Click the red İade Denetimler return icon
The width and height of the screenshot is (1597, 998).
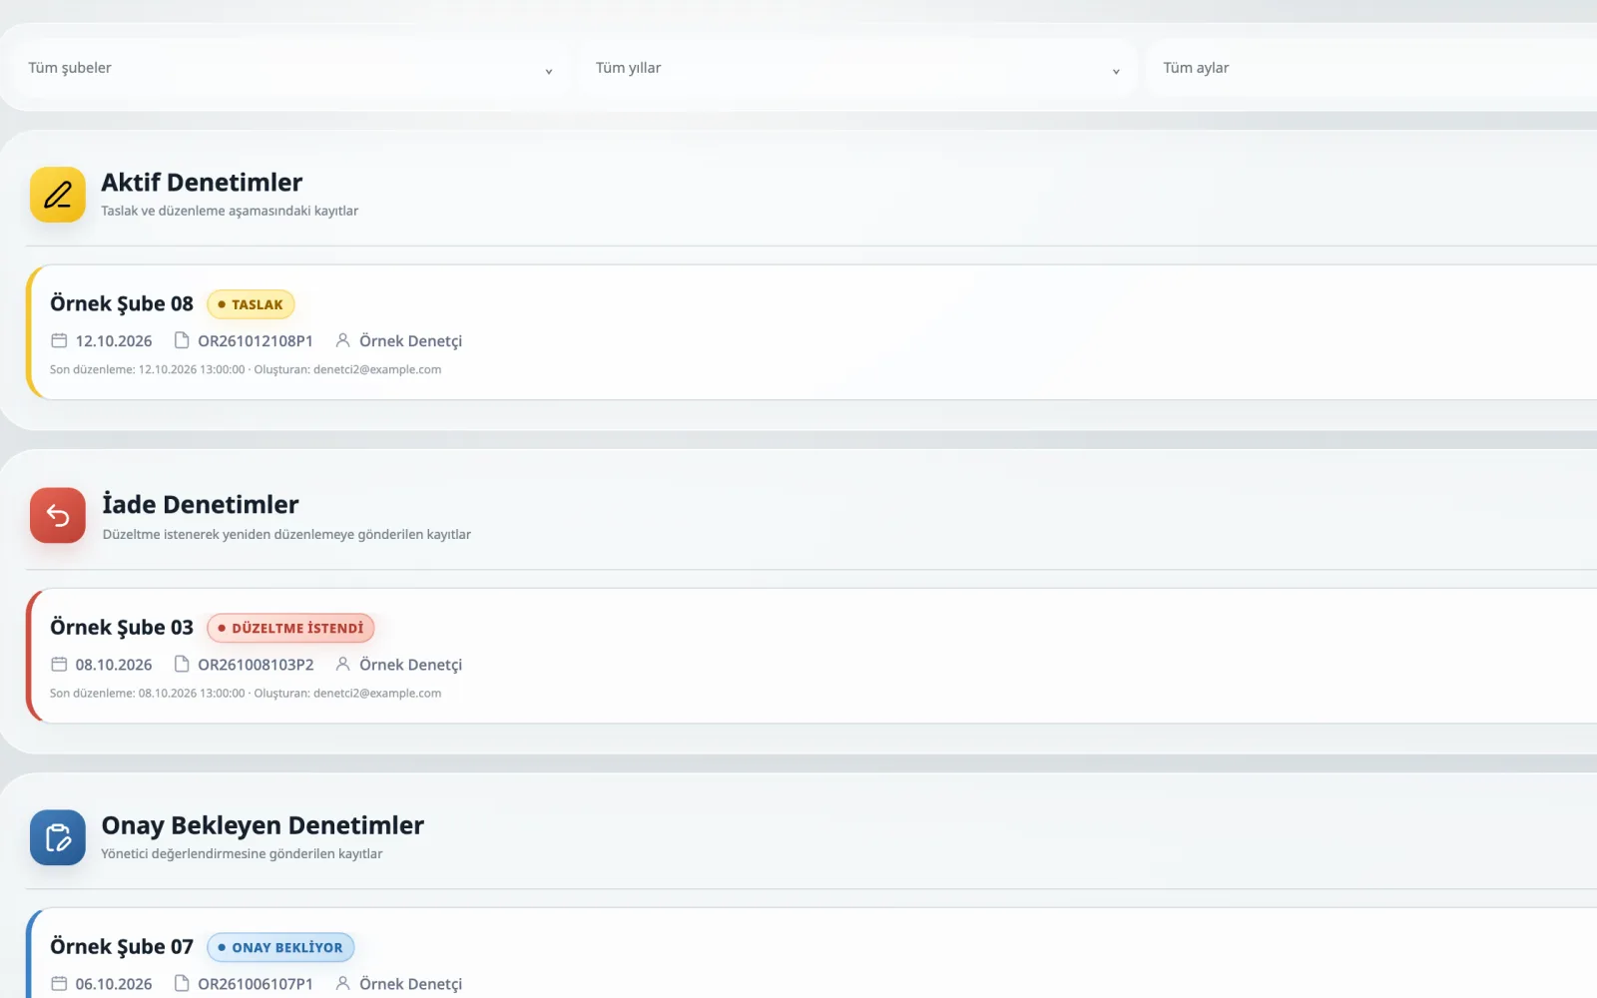point(58,515)
